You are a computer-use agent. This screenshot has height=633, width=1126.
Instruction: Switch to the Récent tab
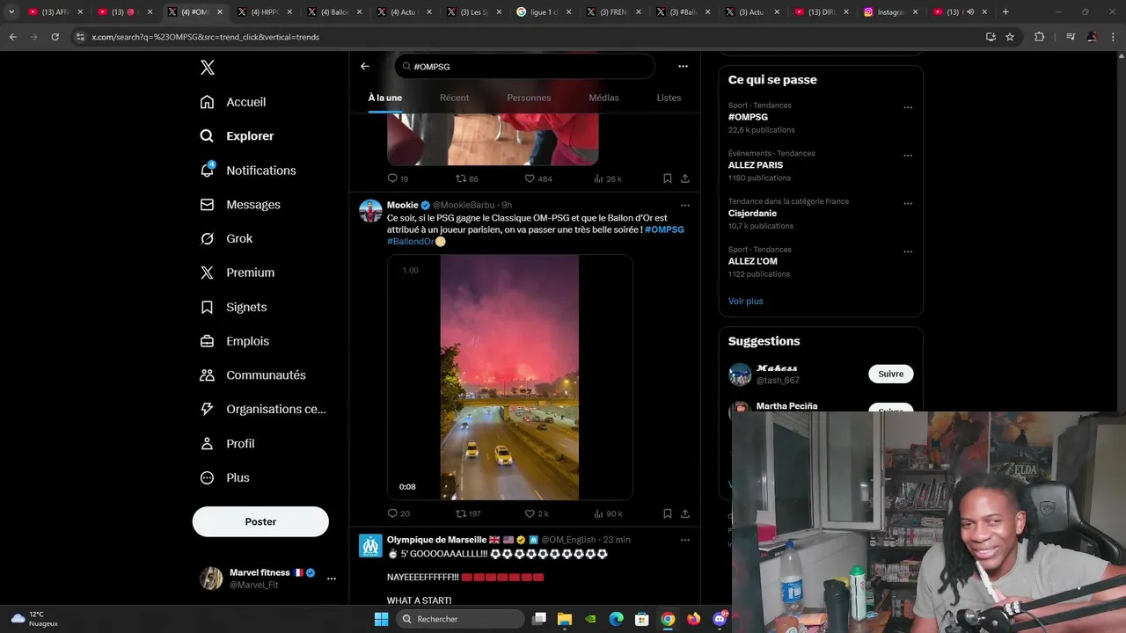[x=454, y=98]
